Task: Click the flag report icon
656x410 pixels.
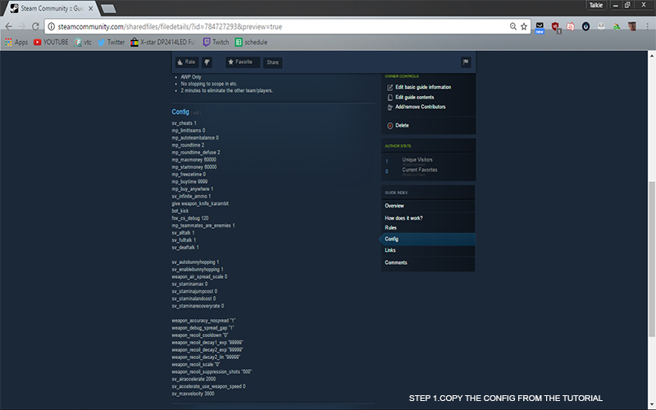Action: coord(466,61)
